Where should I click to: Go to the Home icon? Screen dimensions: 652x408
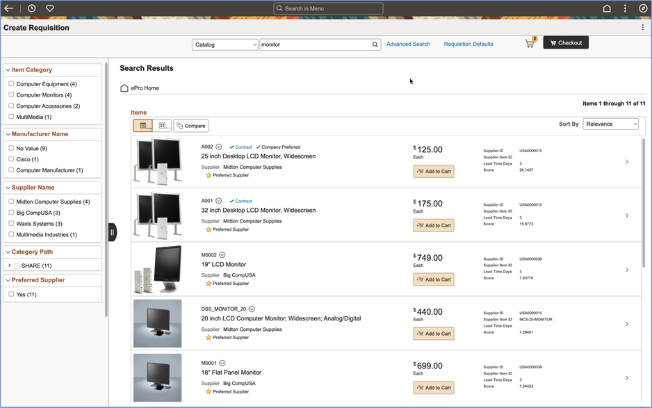pos(607,8)
